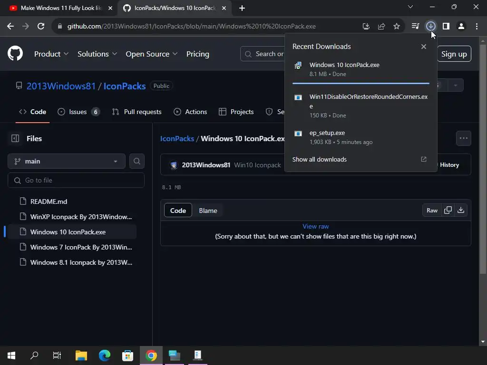Click Win11DisableOrRestoreRoundedCorners.exe download entry
This screenshot has width=487, height=365.
click(x=361, y=106)
